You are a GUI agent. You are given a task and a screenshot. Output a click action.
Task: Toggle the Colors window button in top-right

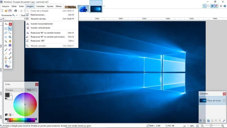[216, 6]
